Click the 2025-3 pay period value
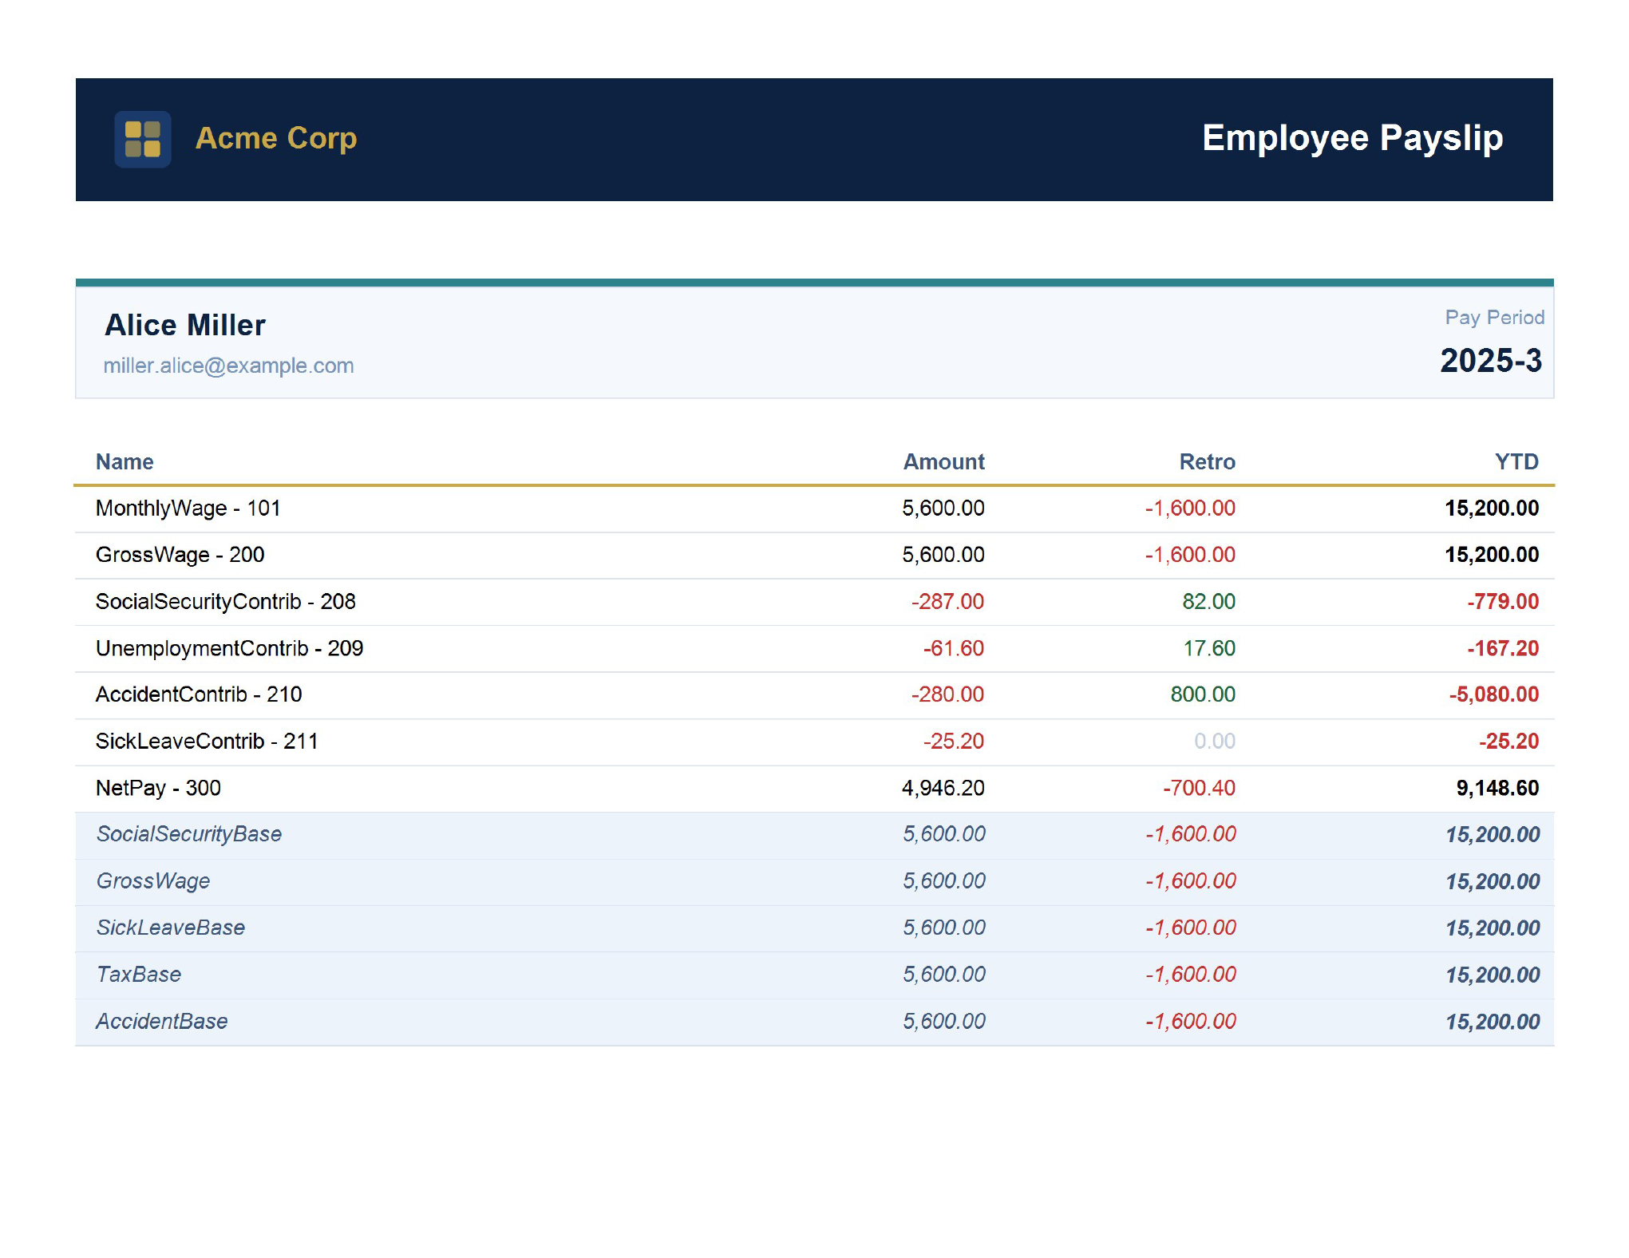1629x1258 pixels. point(1490,361)
